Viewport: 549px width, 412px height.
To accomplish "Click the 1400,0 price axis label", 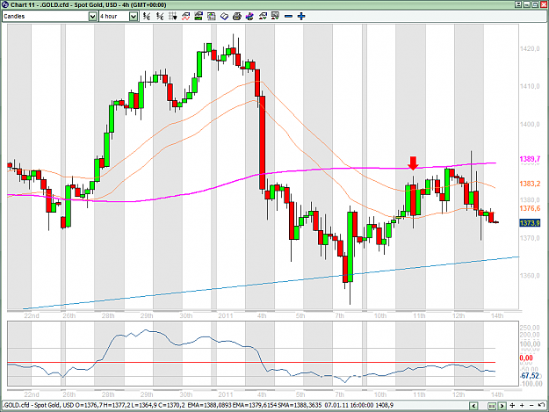I will 530,124.
